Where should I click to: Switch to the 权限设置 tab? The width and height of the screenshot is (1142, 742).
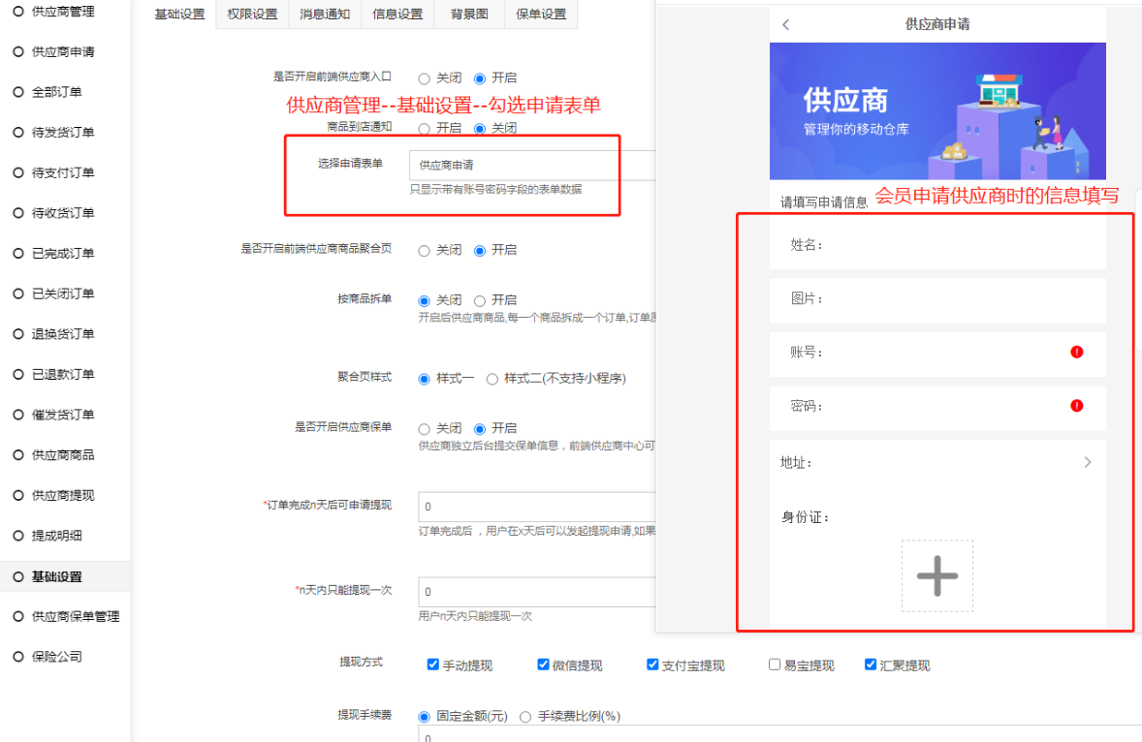(252, 15)
